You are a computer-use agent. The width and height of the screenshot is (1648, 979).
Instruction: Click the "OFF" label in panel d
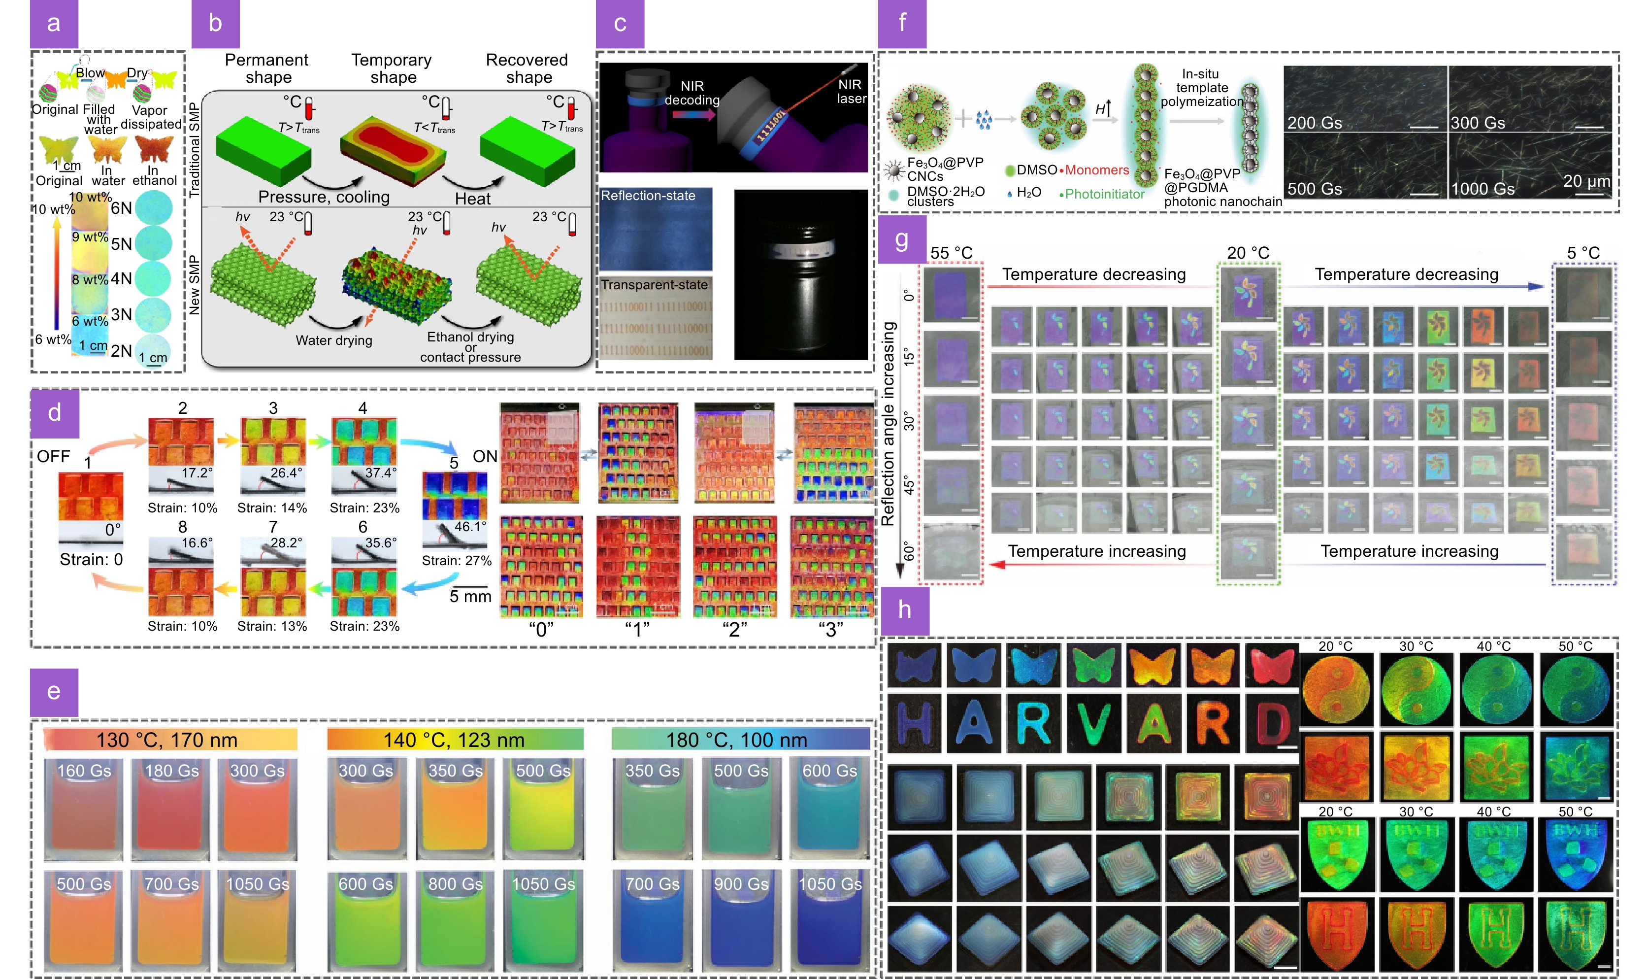point(53,457)
